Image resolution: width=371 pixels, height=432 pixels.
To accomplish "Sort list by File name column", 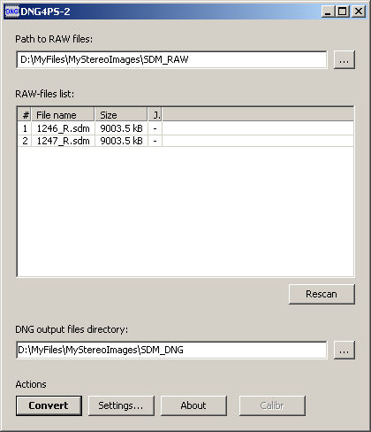I will tap(63, 115).
